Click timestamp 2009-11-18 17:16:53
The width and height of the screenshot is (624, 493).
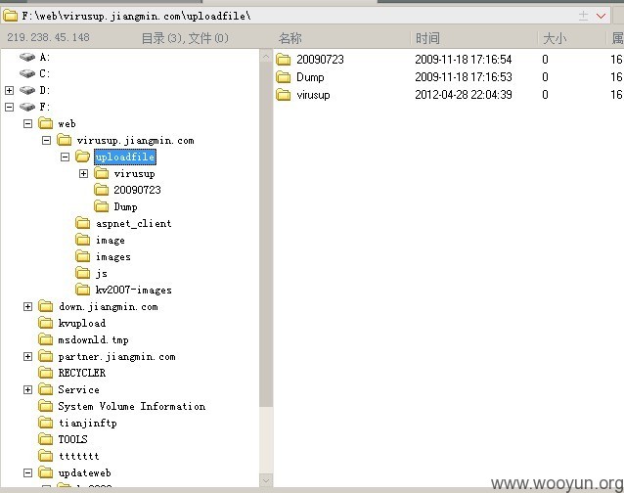pos(464,77)
